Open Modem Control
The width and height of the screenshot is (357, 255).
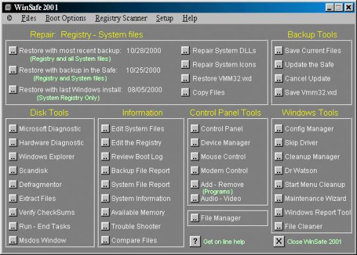point(194,170)
